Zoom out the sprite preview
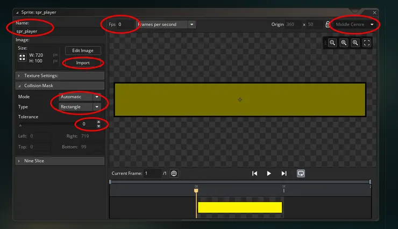Screen dimensions: 398x229 332,42
